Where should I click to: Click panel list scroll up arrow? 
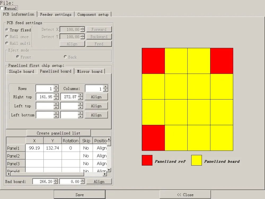coord(109,139)
